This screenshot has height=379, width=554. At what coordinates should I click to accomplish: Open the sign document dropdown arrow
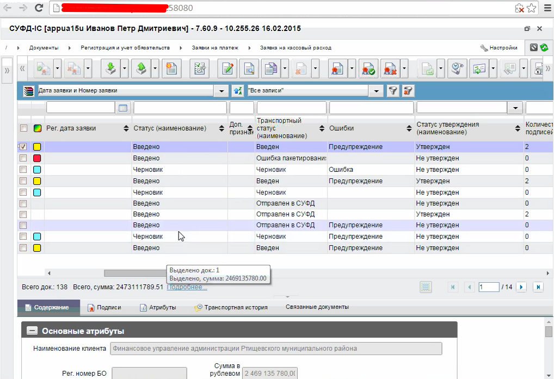tap(351, 69)
